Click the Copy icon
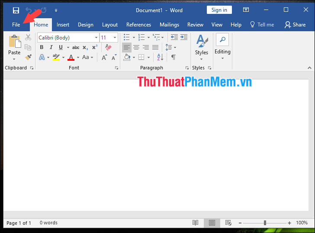The image size is (315, 233). 28,47
